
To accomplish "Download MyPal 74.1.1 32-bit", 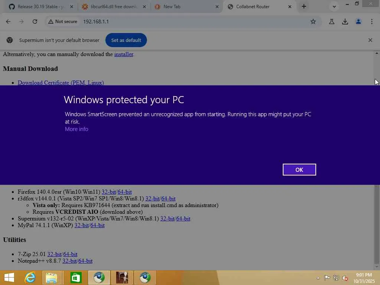I will point(81,225).
